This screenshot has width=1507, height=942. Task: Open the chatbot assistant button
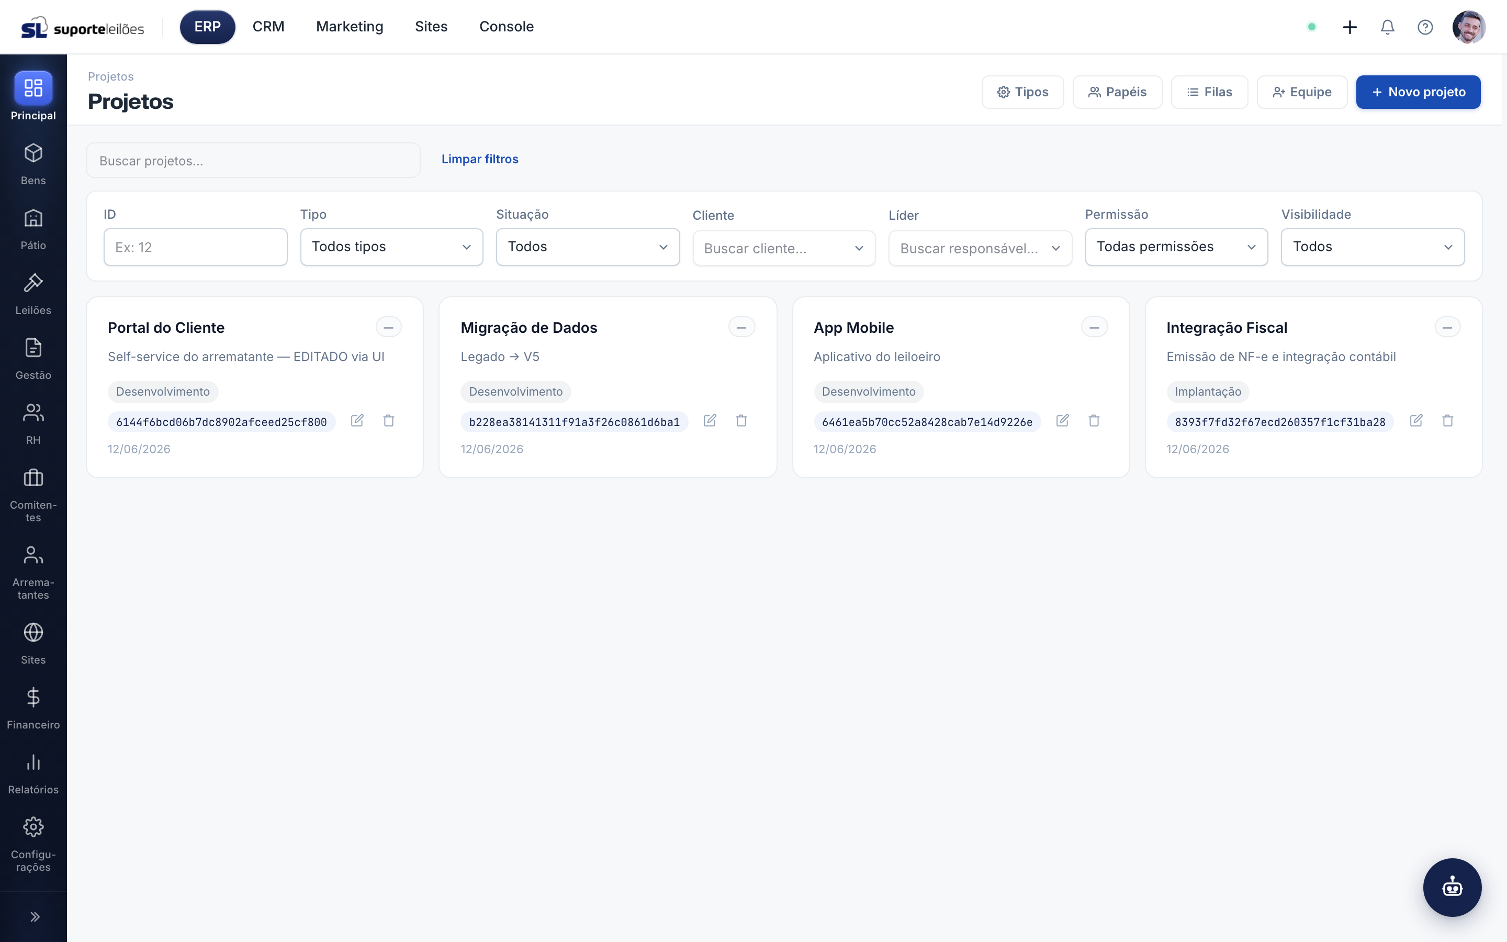point(1452,887)
